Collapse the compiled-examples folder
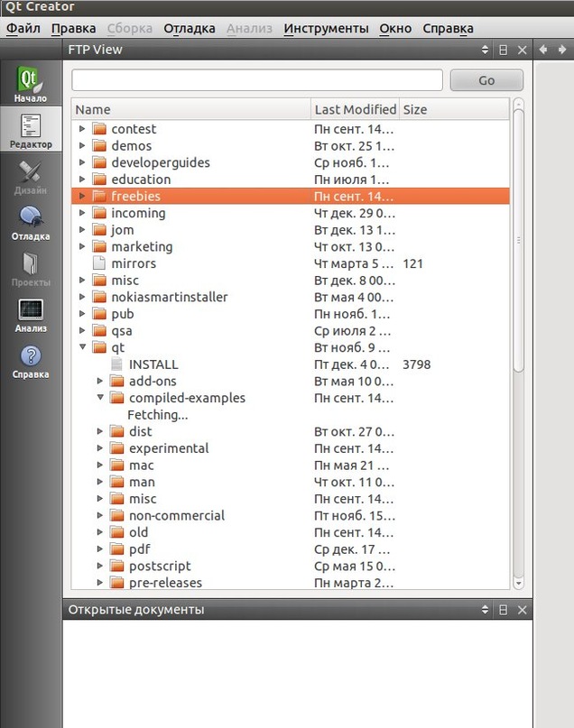The width and height of the screenshot is (574, 728). click(100, 398)
